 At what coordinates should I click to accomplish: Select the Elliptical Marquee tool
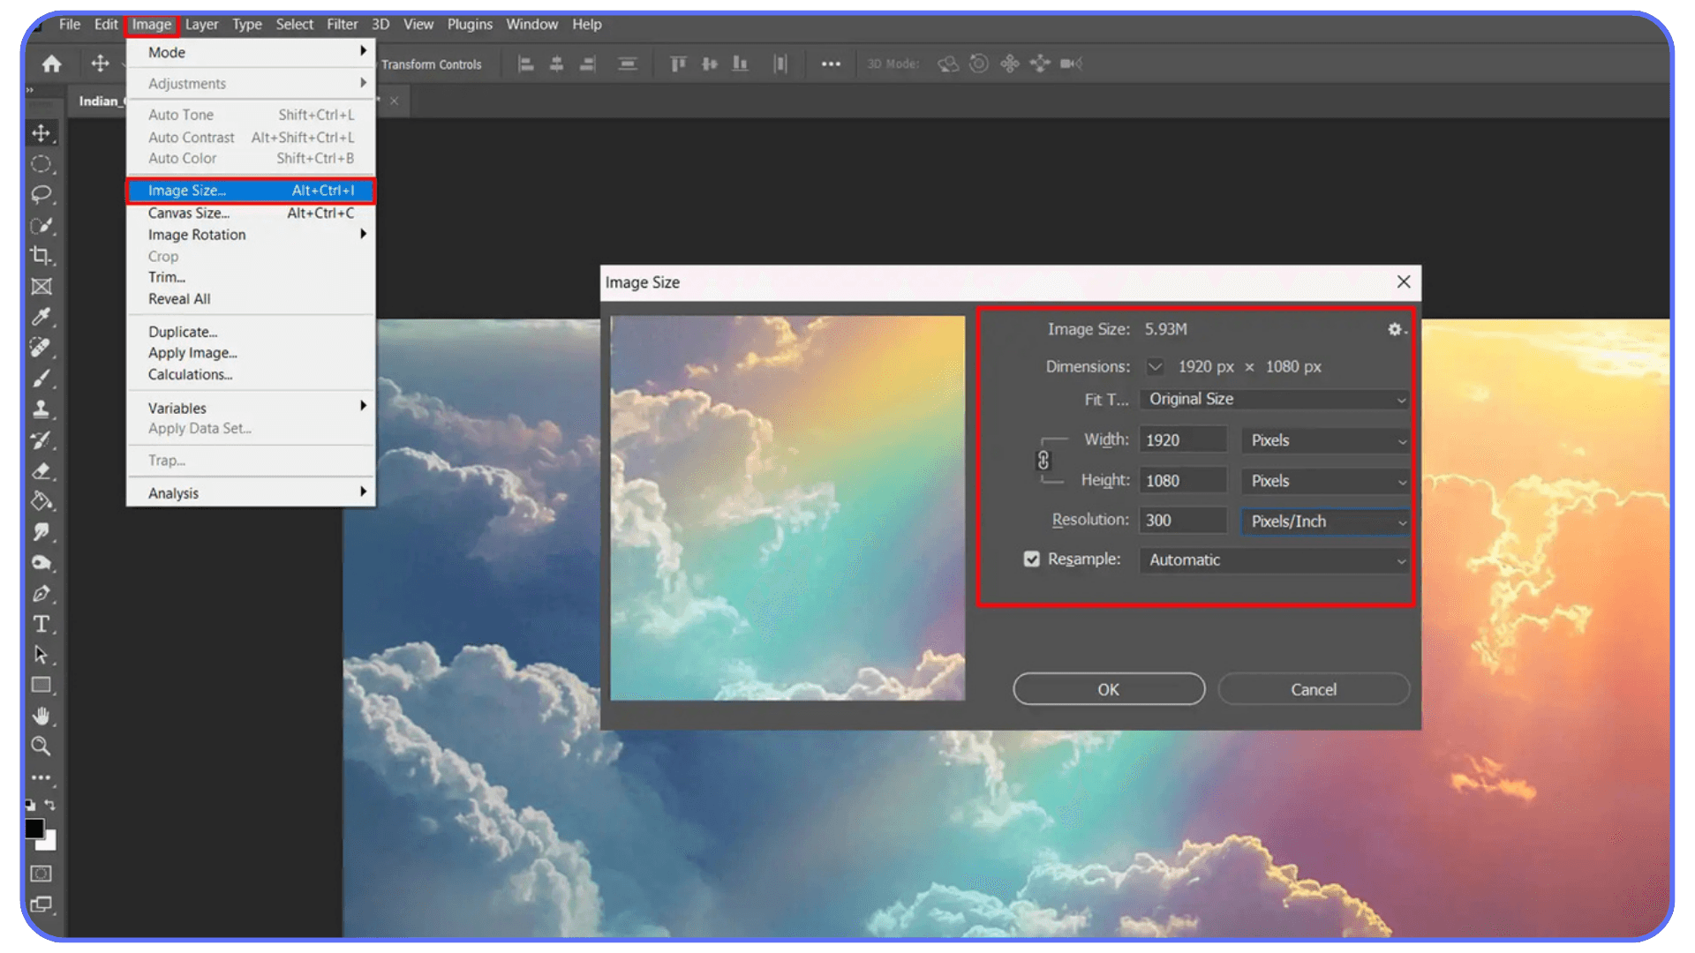click(41, 164)
